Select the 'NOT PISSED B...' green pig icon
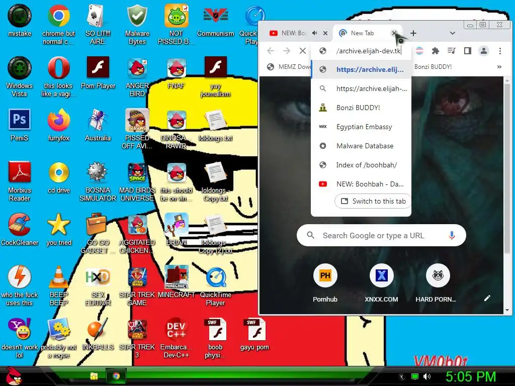Screen dimensions: 515x386 pos(177,24)
